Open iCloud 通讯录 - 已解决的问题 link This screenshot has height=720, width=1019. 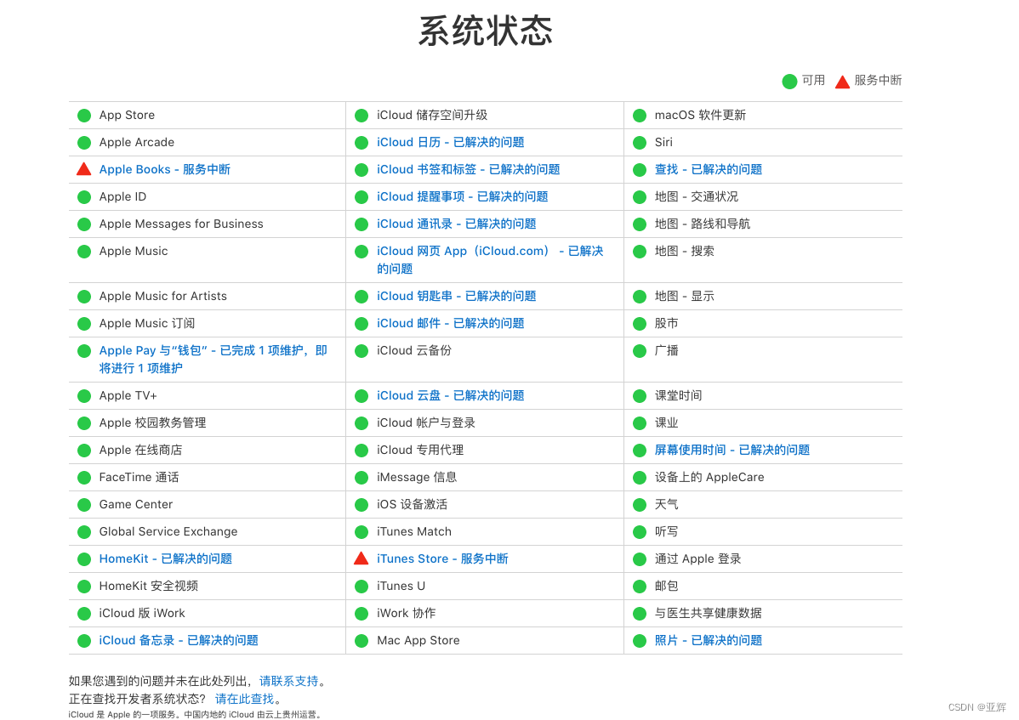tap(457, 224)
